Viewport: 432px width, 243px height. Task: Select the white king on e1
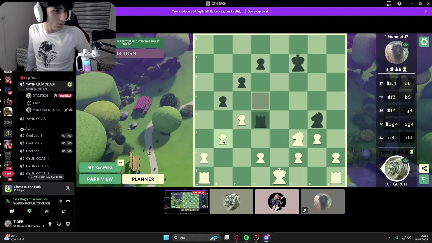coord(279,176)
